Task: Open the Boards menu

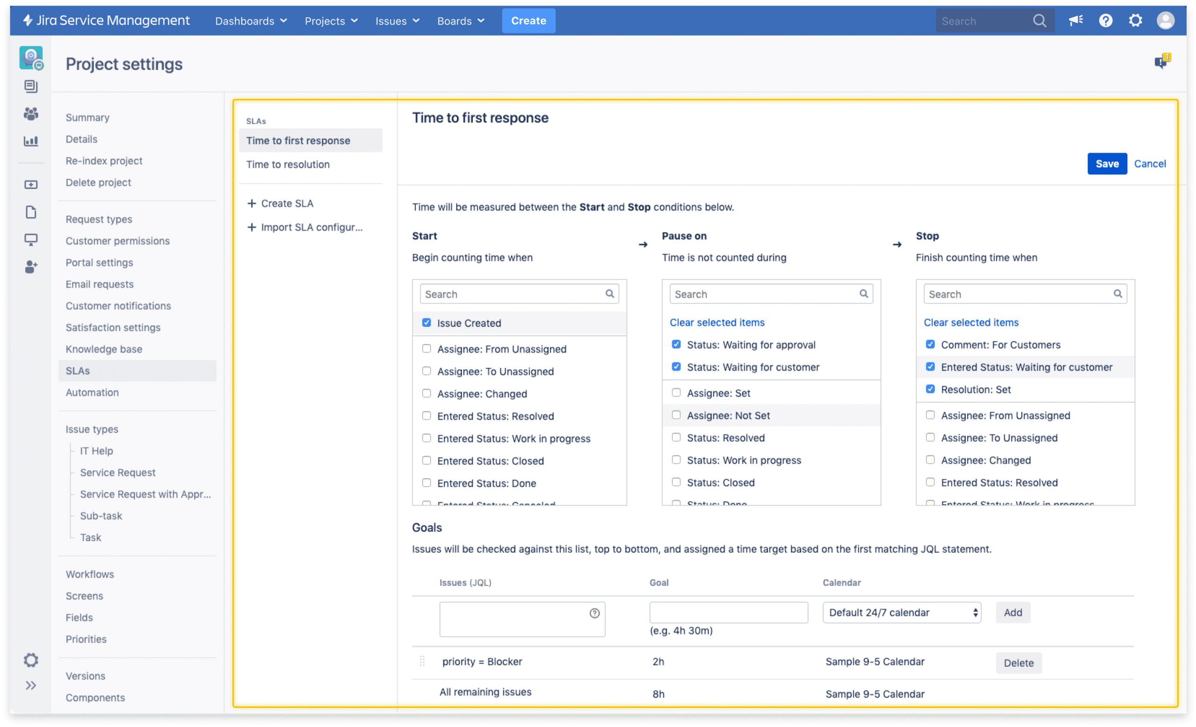Action: pos(460,21)
